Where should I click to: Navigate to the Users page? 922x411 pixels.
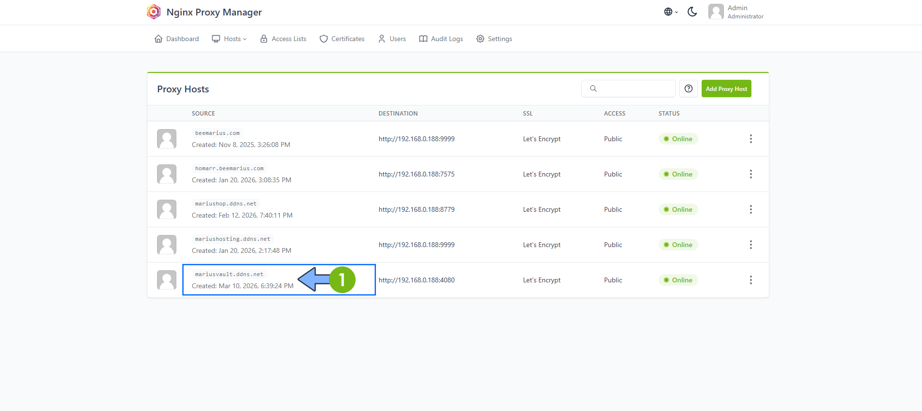[392, 39]
